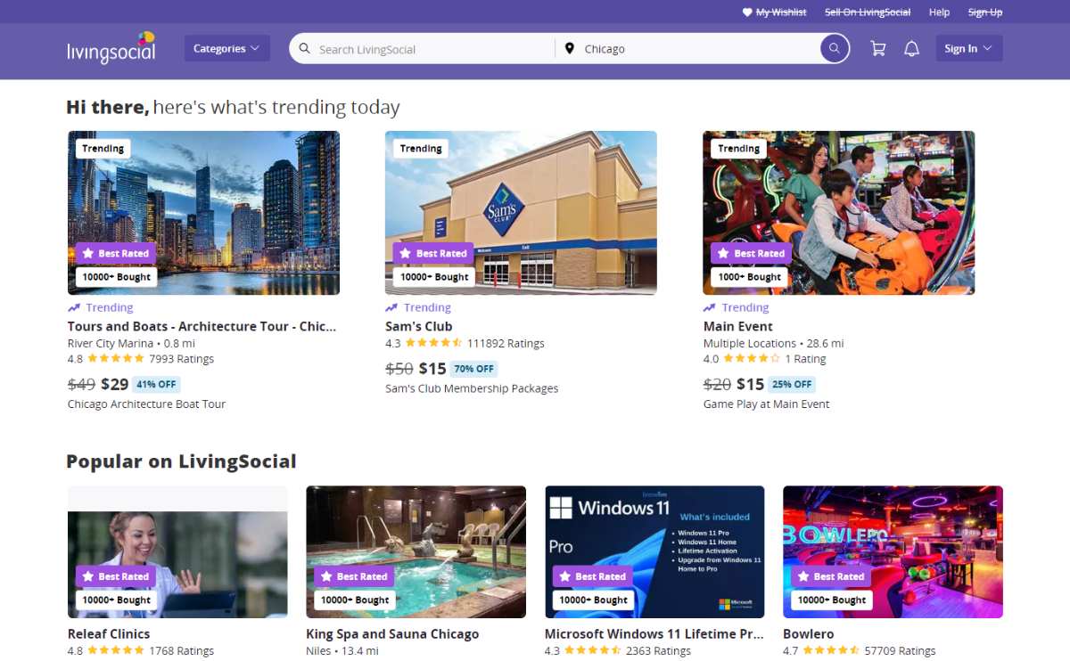
Task: Open the Bowlero deal title
Action: [x=809, y=634]
